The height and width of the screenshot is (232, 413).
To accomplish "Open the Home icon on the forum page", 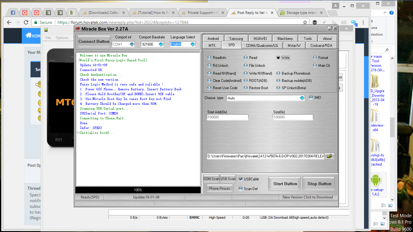I will point(29,35).
